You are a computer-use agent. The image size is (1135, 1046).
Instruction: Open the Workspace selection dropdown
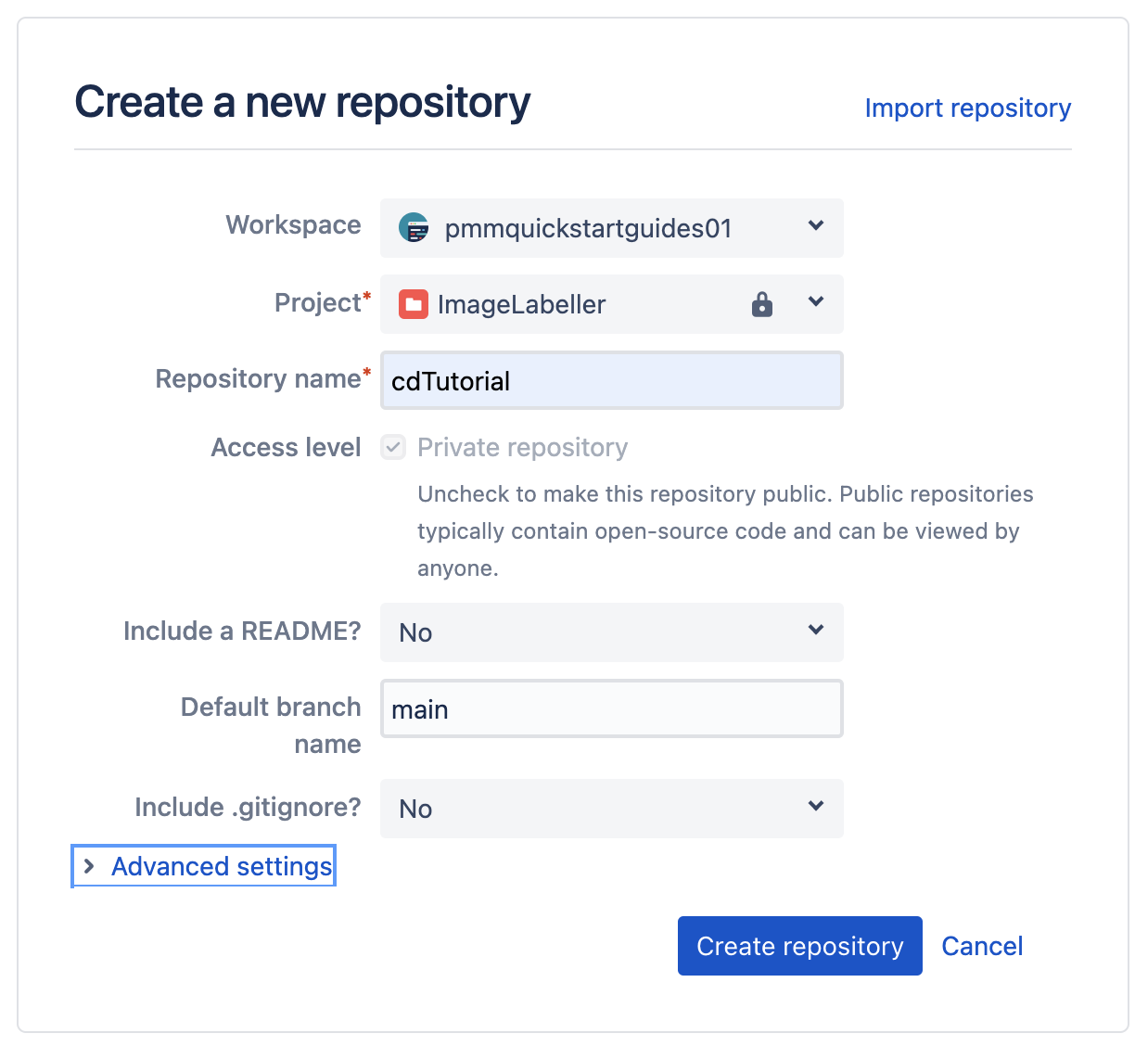point(611,228)
